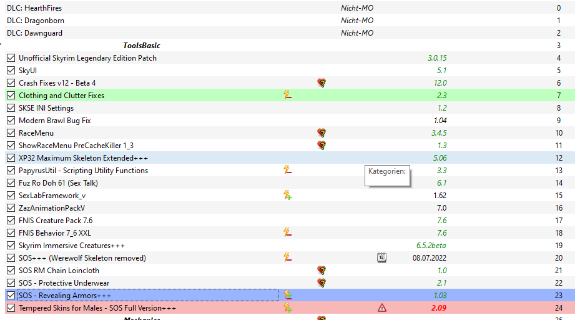The image size is (575, 320).
Task: Click the heart icon on SOS - Protective Underwear row
Action: (322, 283)
